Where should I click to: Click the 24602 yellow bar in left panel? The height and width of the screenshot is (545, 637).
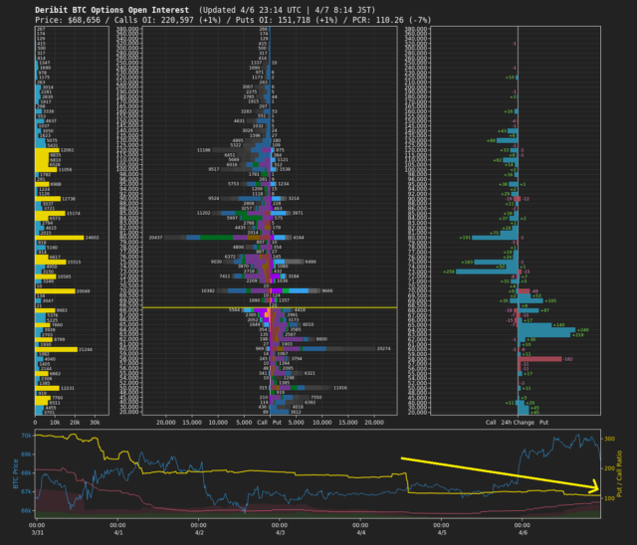coord(60,238)
